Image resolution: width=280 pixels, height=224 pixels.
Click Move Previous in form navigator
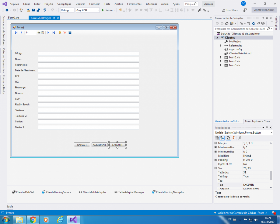pyautogui.click(x=21, y=33)
